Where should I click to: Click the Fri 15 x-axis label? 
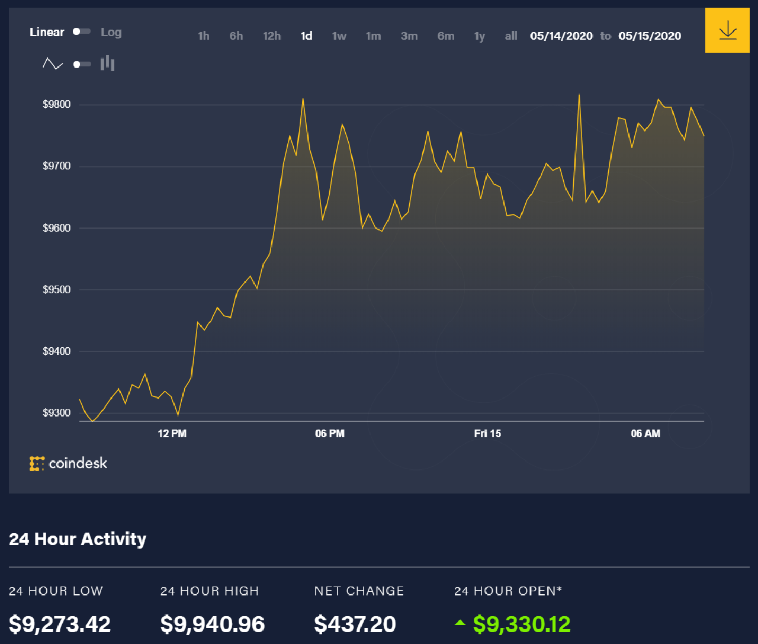(x=487, y=434)
